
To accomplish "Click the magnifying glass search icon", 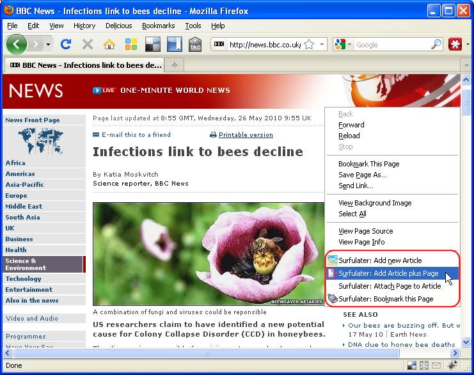I will pos(436,44).
